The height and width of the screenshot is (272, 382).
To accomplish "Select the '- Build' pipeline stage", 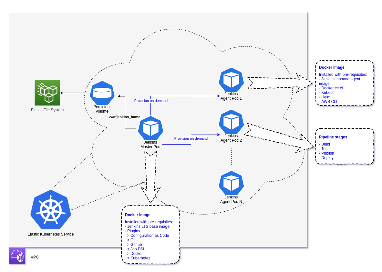I will click(325, 144).
